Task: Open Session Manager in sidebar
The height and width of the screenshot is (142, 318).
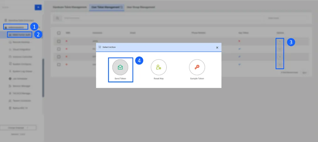Action: [x=20, y=86]
